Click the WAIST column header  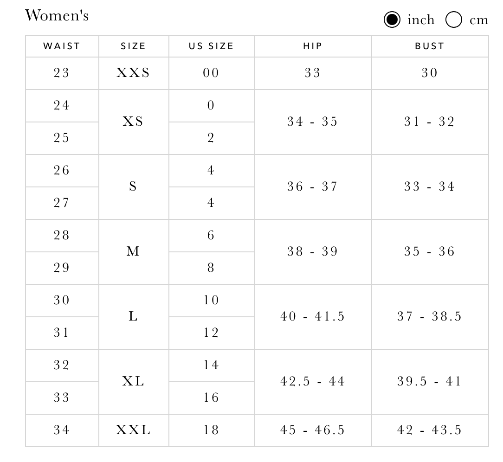click(x=62, y=46)
